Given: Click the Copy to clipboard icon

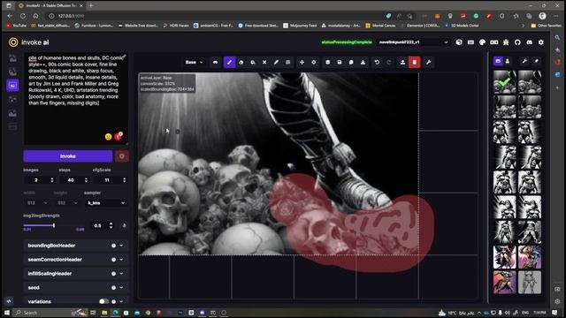Looking at the screenshot, I should pos(351,63).
